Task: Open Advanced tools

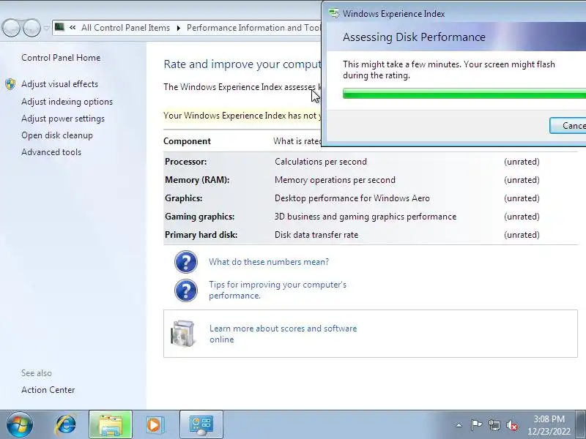Action: click(51, 152)
